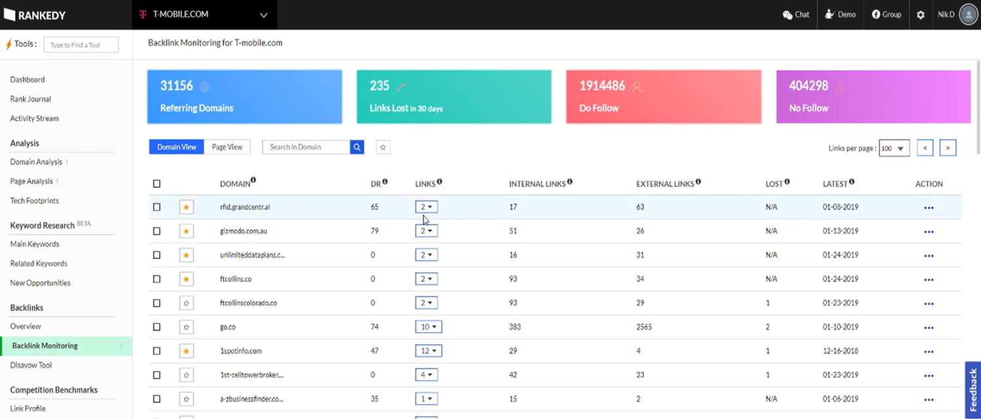Click the Referring Domains summary card
The width and height of the screenshot is (981, 419).
(245, 97)
